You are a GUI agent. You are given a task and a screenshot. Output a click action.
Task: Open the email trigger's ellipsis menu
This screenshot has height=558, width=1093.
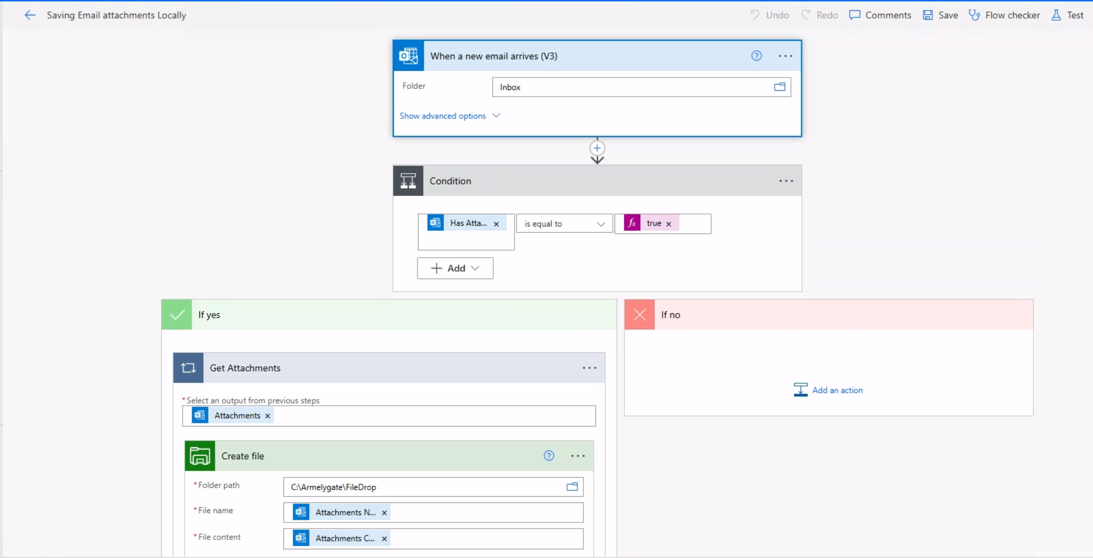[x=785, y=56]
